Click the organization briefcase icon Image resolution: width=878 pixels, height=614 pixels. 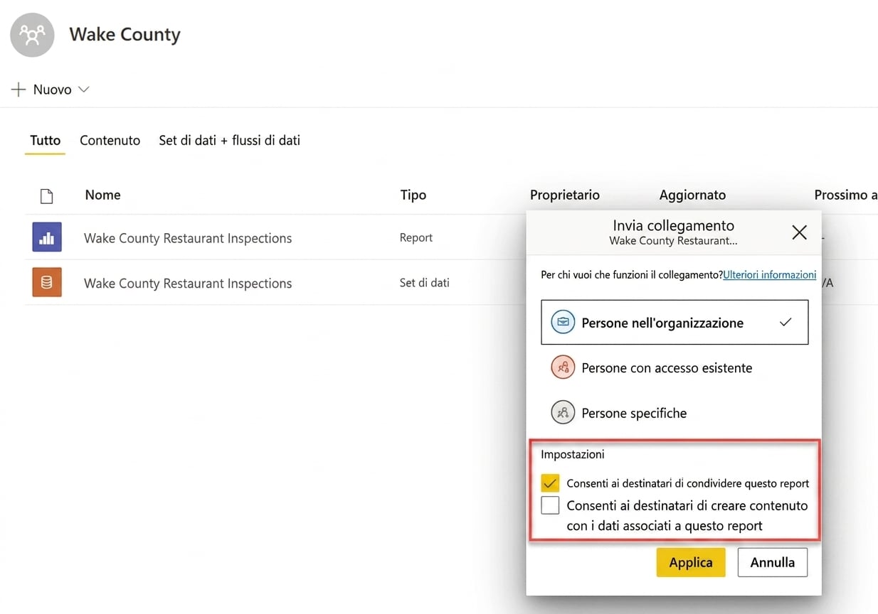pyautogui.click(x=563, y=323)
